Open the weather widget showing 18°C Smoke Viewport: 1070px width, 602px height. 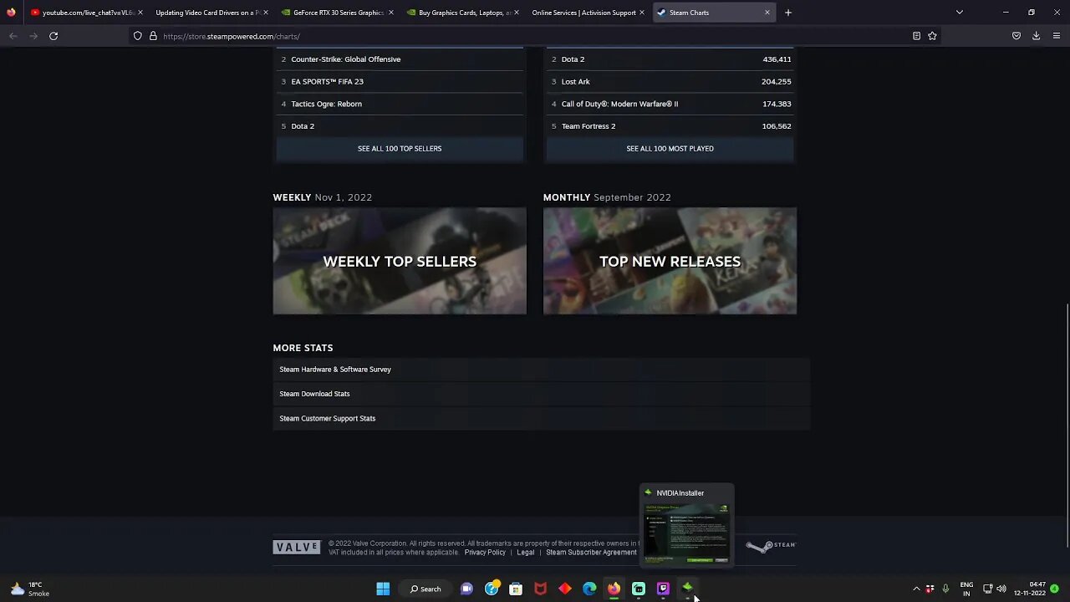point(30,589)
